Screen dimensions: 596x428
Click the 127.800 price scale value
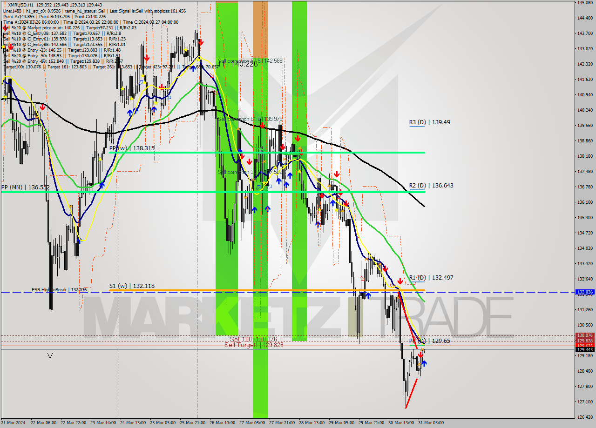coord(585,387)
